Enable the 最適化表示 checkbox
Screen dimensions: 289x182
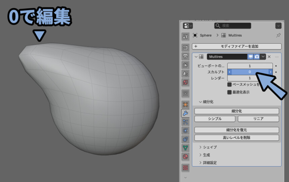point(230,92)
